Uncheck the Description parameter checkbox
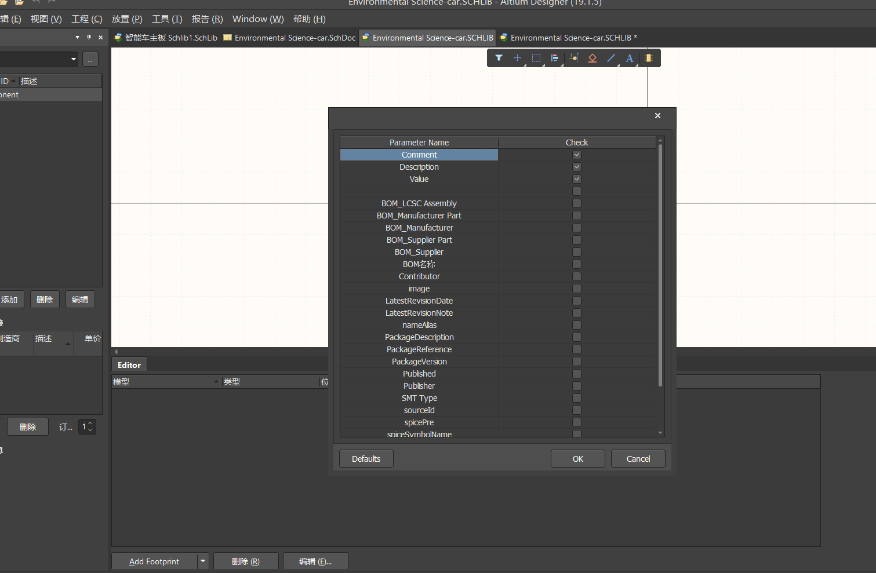Image resolution: width=876 pixels, height=573 pixels. coord(577,167)
